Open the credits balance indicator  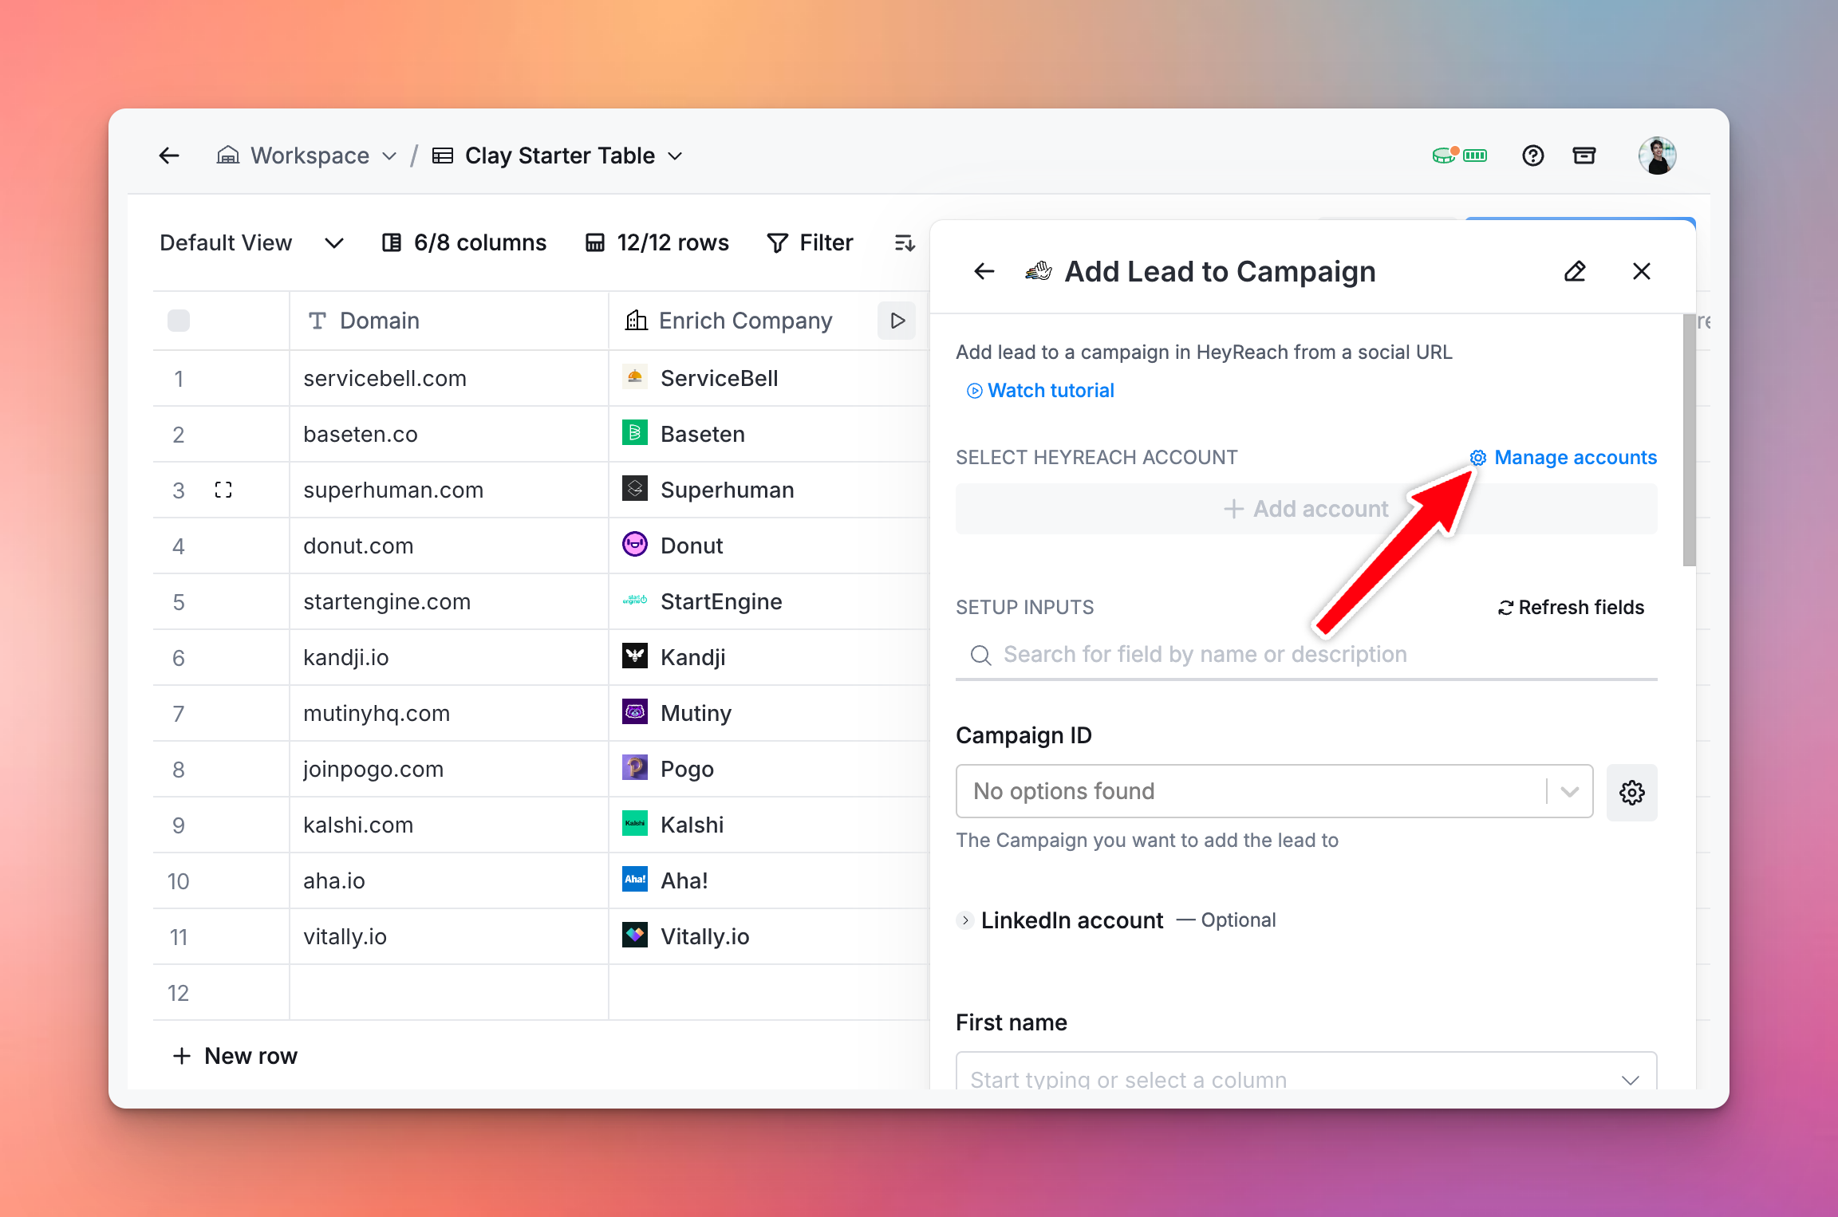[x=1460, y=155]
